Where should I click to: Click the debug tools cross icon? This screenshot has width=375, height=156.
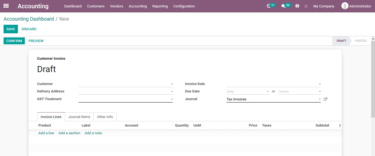coord(306,6)
